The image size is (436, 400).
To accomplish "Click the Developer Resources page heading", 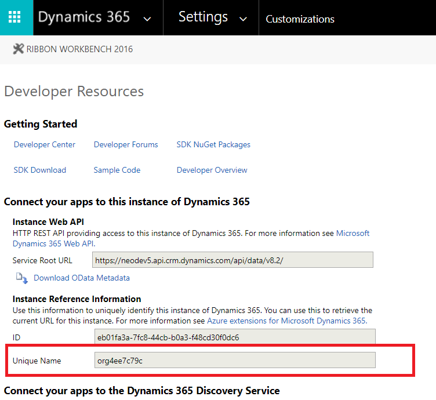I will point(74,92).
